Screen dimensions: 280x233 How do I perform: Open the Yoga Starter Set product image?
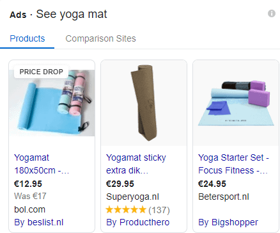(236, 103)
